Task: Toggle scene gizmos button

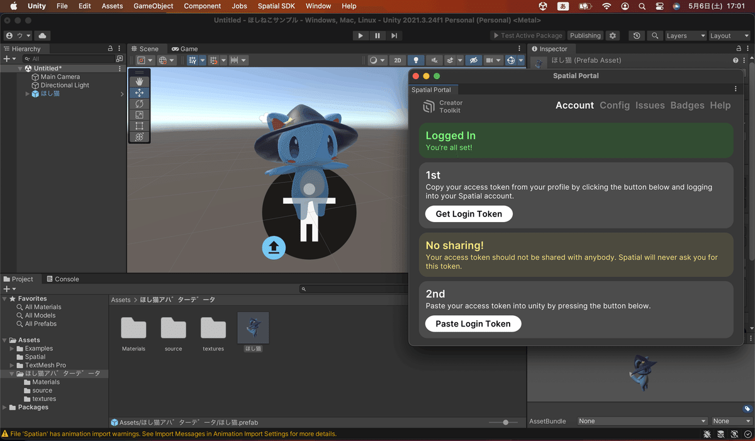Action: tap(511, 60)
